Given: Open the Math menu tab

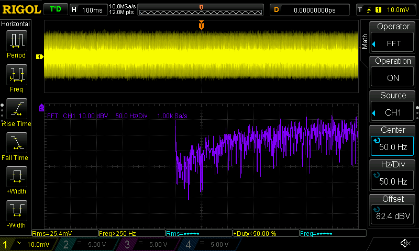Looking at the screenshot, I should coord(365,41).
